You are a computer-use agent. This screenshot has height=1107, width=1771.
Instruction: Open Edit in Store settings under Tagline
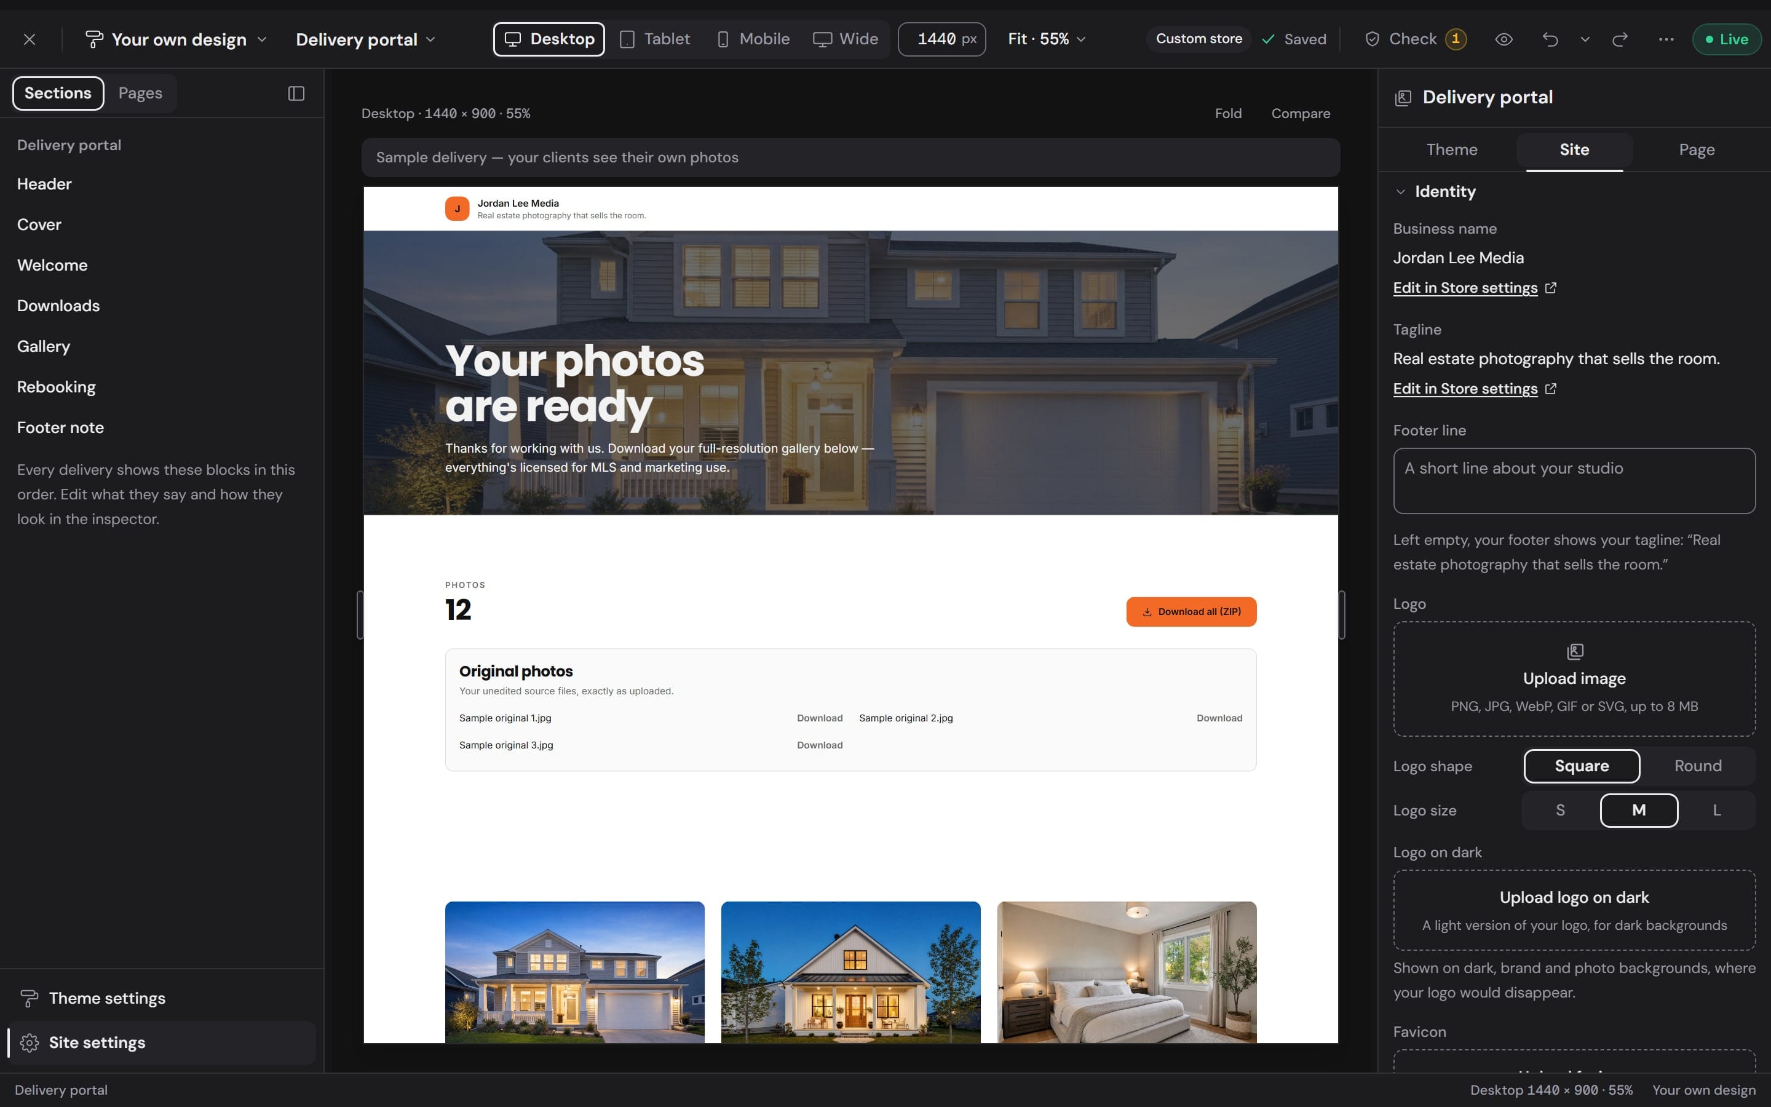tap(1475, 389)
